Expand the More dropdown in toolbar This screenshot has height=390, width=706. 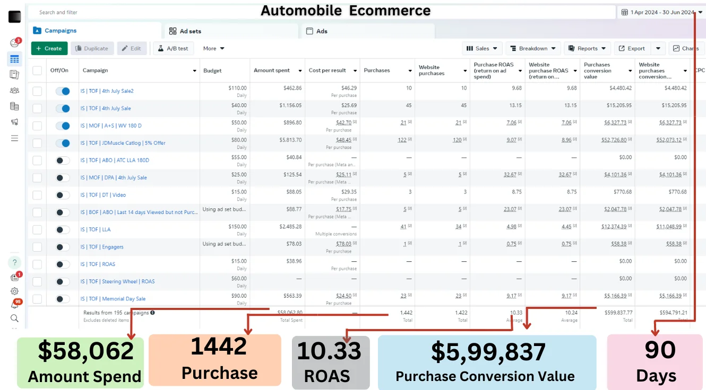[213, 48]
